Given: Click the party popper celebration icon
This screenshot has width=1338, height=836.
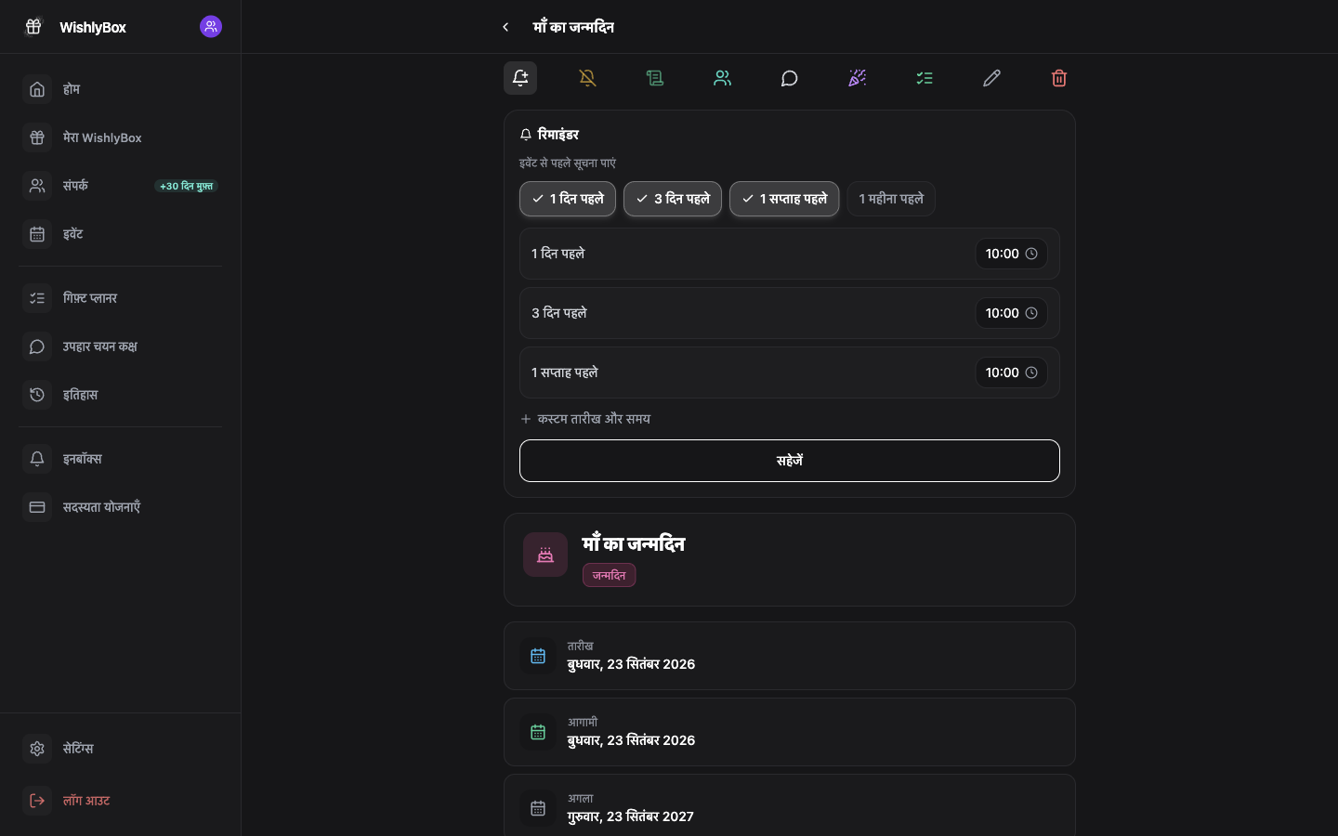Looking at the screenshot, I should tap(857, 78).
